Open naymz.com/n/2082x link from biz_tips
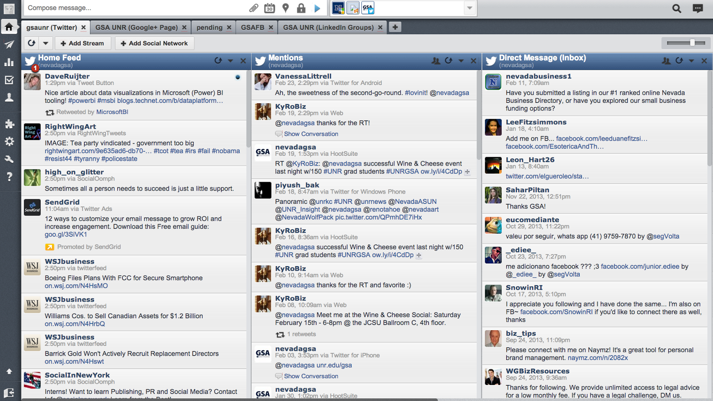The height and width of the screenshot is (401, 713). 598,358
